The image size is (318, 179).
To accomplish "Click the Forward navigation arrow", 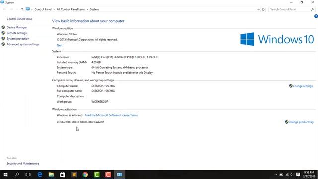I will (11, 9).
